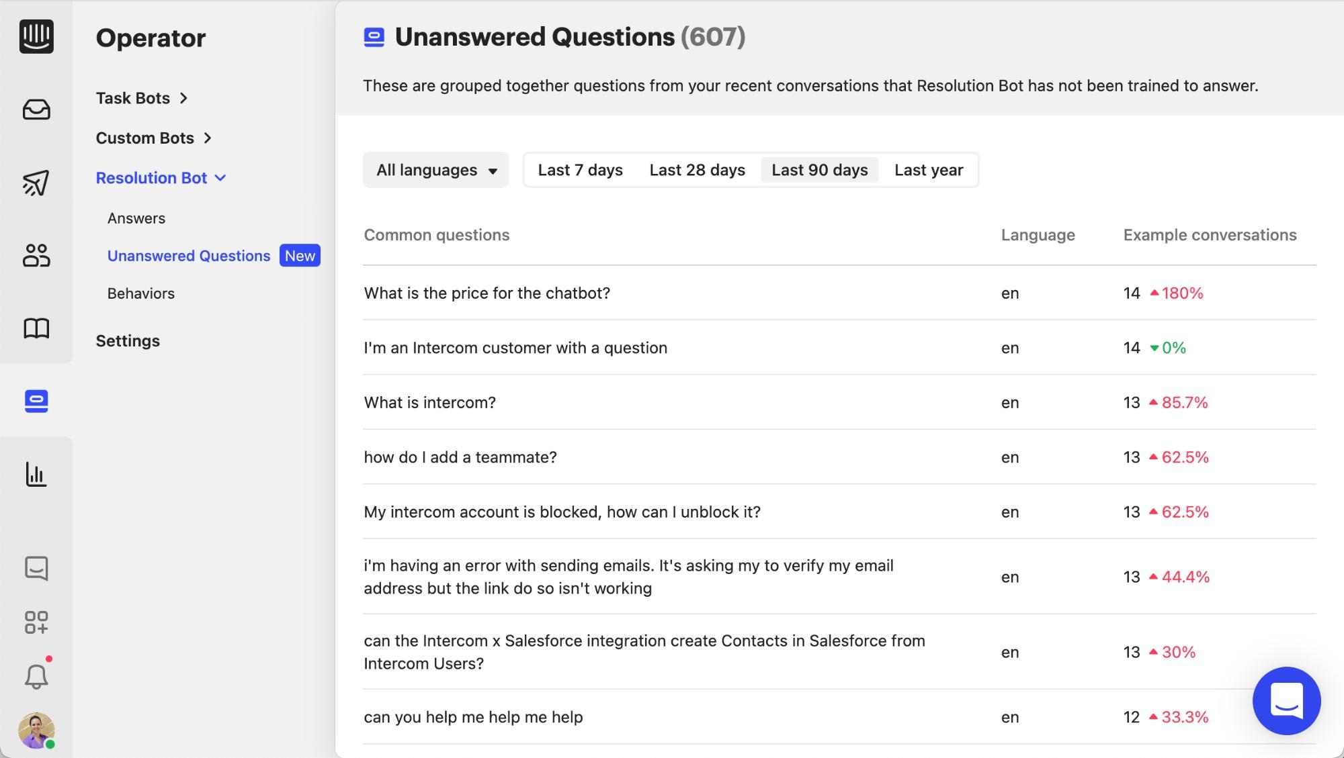Click the New badge beside Unanswered Questions
This screenshot has width=1344, height=758.
[x=300, y=256]
